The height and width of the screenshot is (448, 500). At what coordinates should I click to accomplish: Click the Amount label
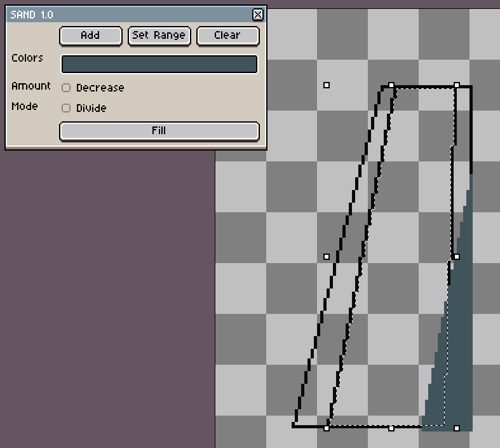point(31,86)
